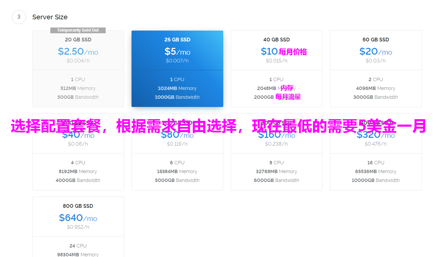Click the "65536MB Memory" spec line
This screenshot has width=436, height=257.
coord(376,171)
